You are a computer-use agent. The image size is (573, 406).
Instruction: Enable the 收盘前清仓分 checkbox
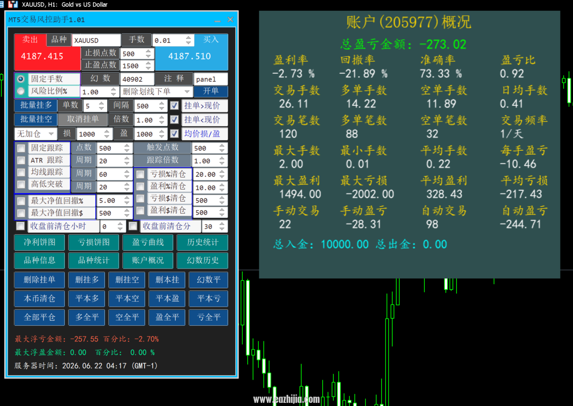click(133, 226)
